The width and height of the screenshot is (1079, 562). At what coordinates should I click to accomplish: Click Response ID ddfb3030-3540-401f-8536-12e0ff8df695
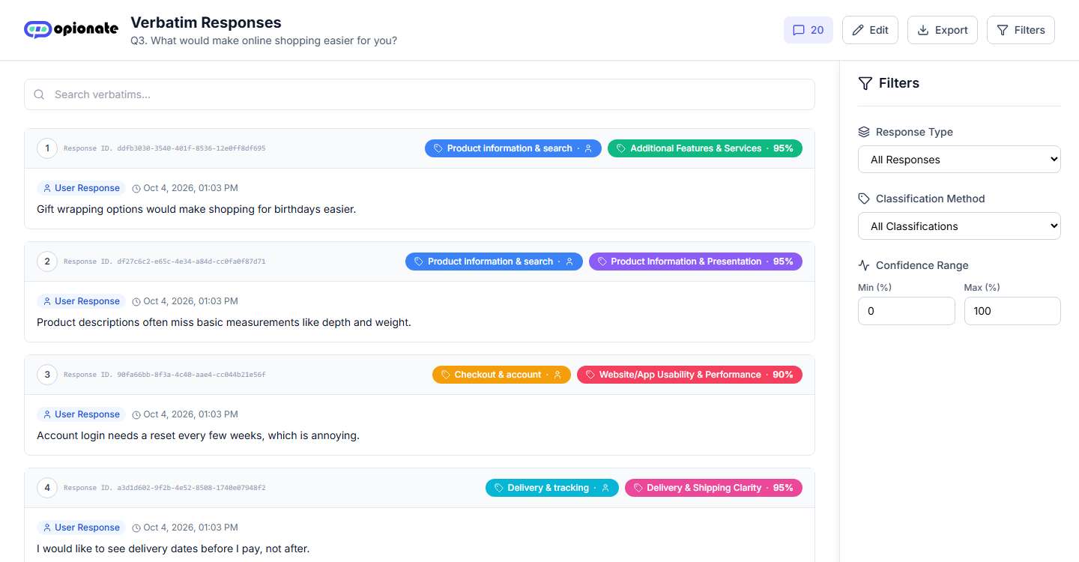pos(165,148)
